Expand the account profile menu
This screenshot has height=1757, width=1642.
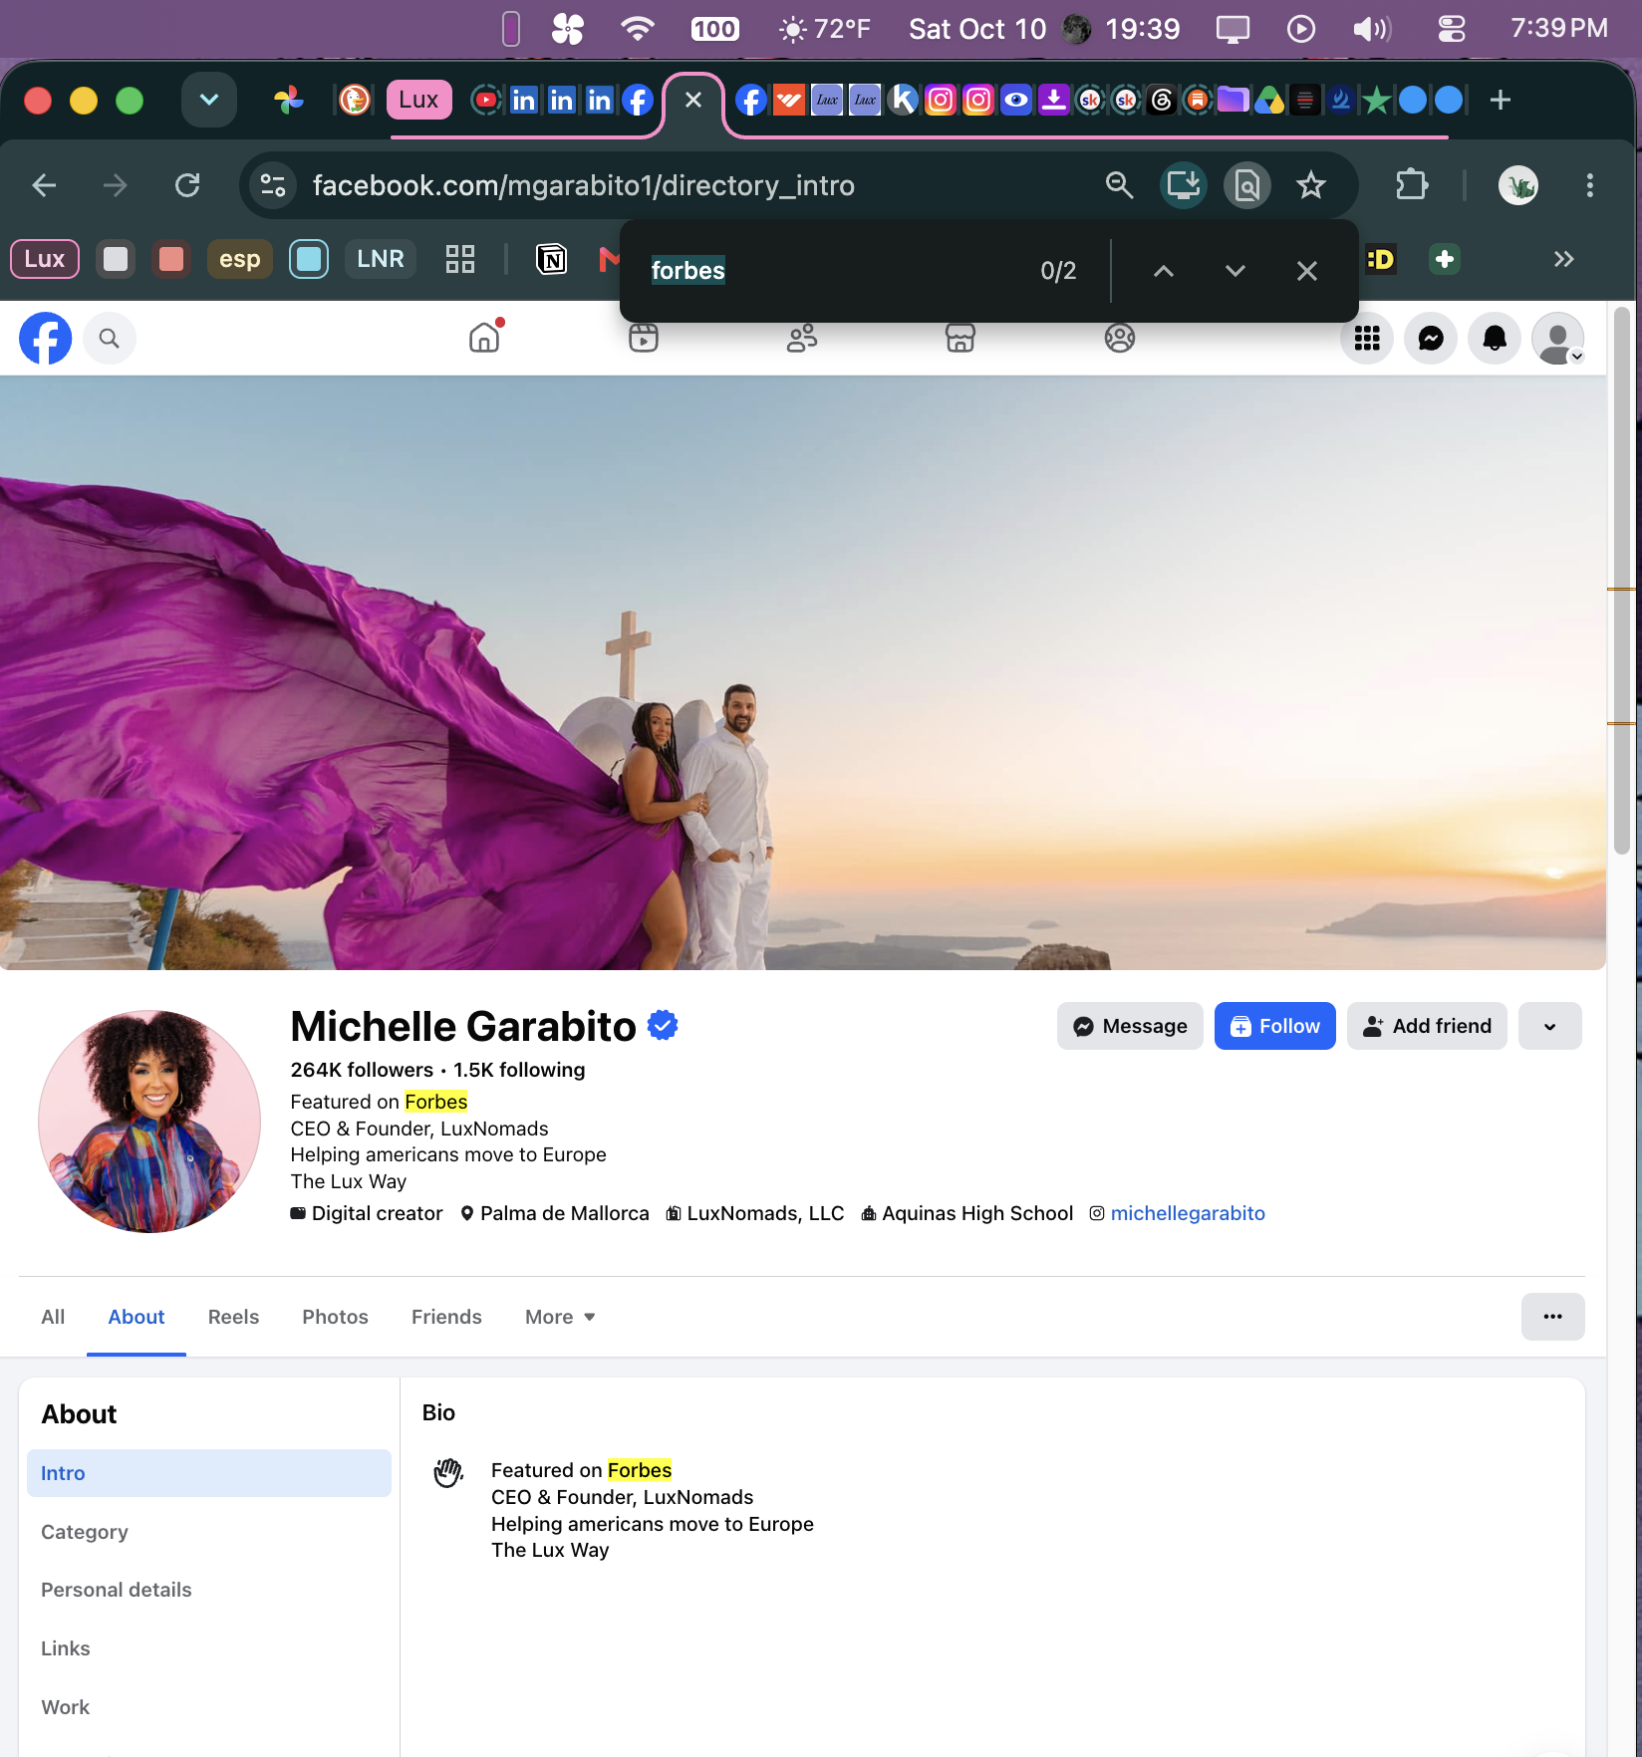tap(1558, 339)
